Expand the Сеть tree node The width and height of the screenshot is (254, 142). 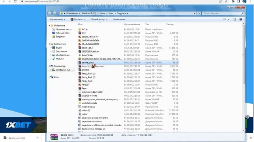49,77
